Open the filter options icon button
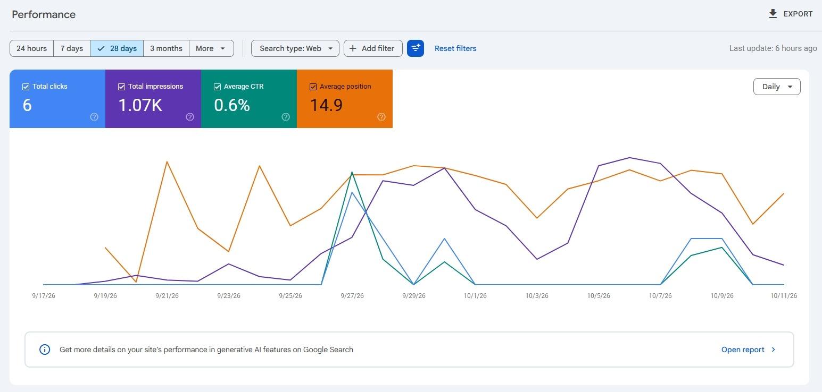This screenshot has width=822, height=392. tap(416, 48)
